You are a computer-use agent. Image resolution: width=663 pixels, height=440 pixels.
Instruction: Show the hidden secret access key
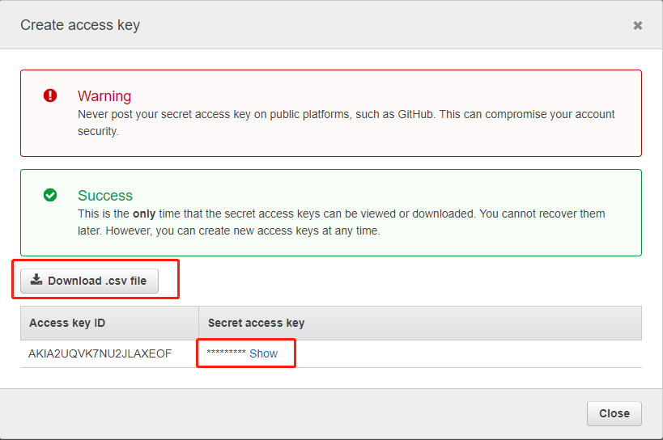point(263,353)
